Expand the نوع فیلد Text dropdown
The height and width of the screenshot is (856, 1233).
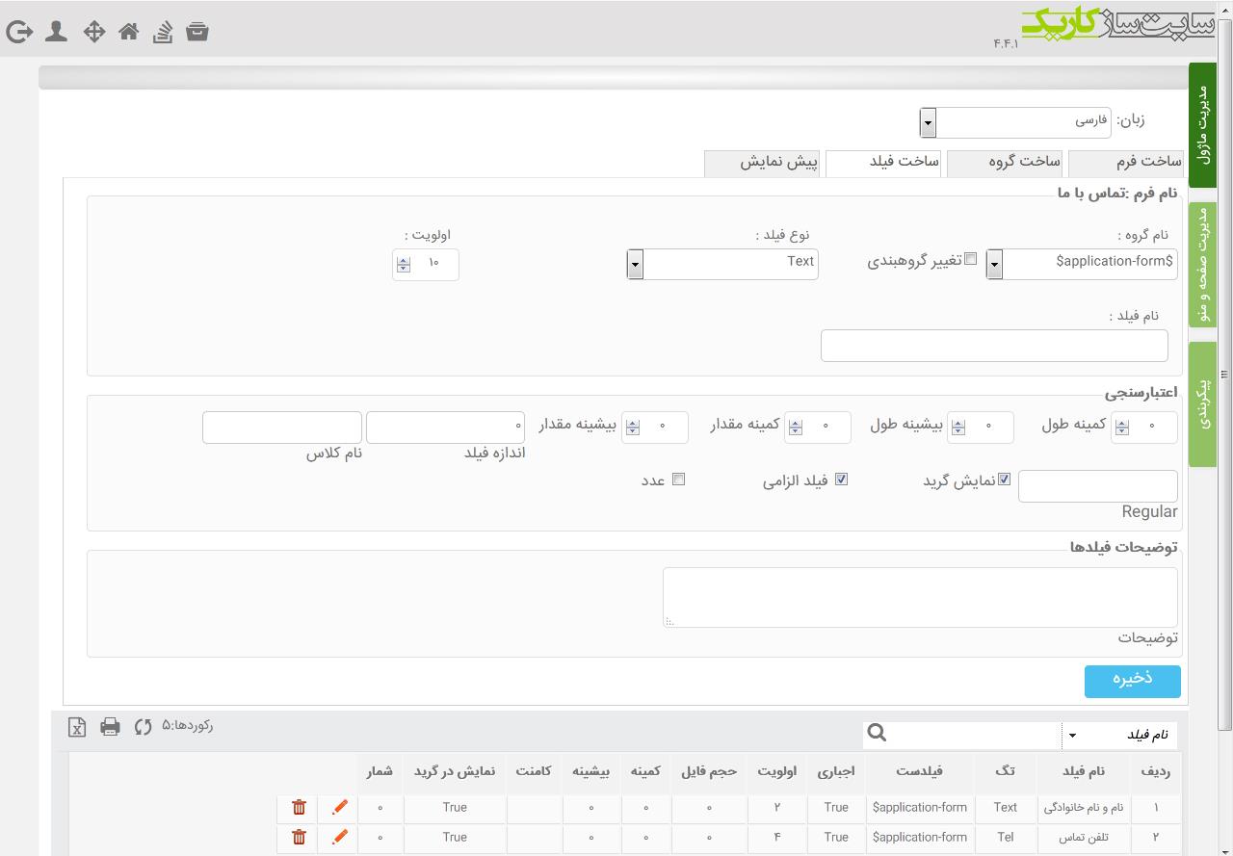(635, 264)
